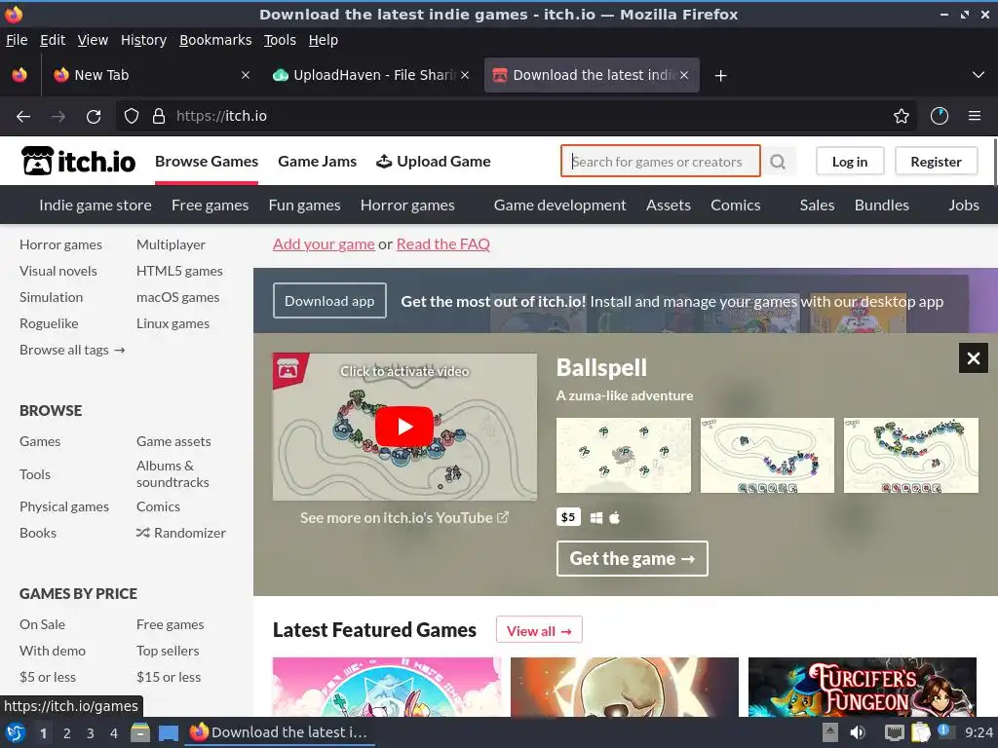Image resolution: width=998 pixels, height=748 pixels.
Task: Open Firefox View pinned icon
Action: [19, 75]
